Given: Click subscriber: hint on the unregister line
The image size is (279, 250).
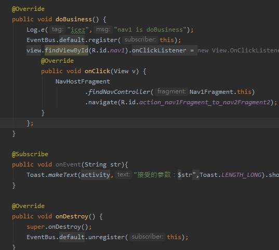Looking at the screenshot, I should [x=148, y=237].
